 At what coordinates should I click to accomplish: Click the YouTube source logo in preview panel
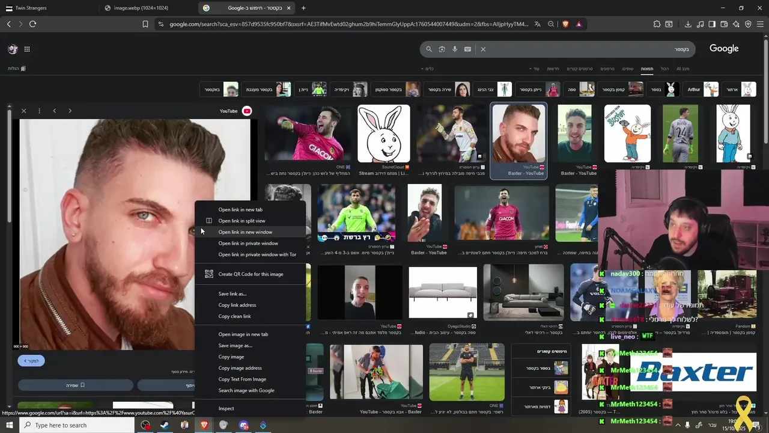click(x=246, y=111)
